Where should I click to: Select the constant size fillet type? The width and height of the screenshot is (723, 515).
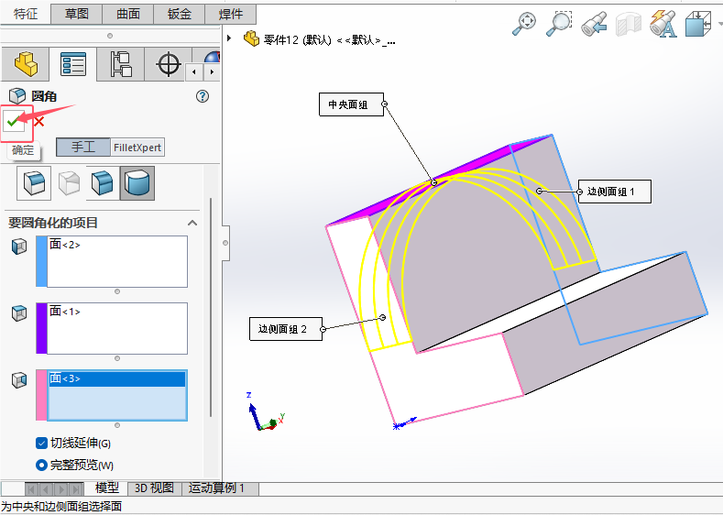(34, 183)
